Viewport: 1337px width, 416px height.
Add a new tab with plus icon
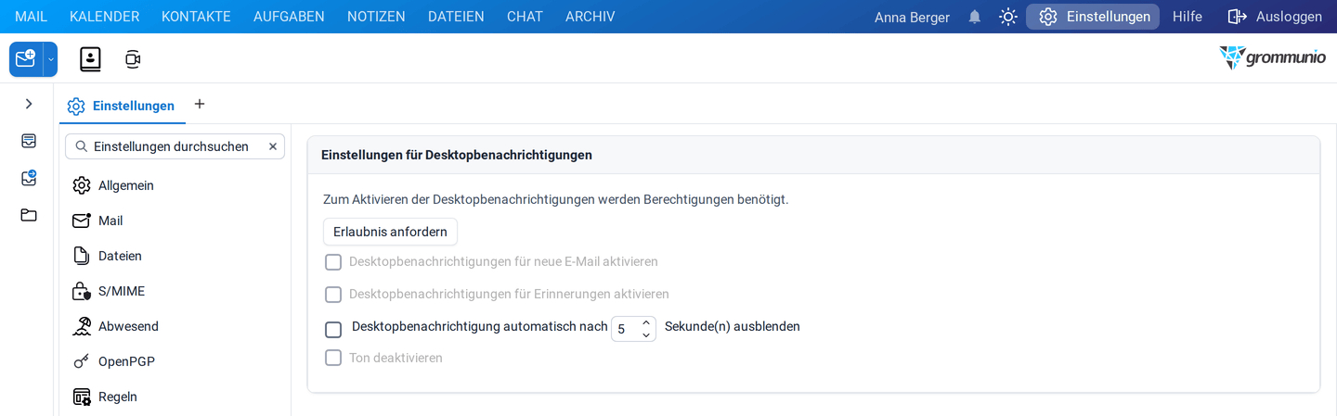tap(199, 104)
